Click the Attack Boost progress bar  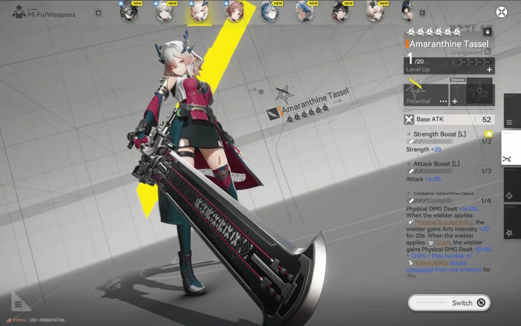pyautogui.click(x=430, y=171)
